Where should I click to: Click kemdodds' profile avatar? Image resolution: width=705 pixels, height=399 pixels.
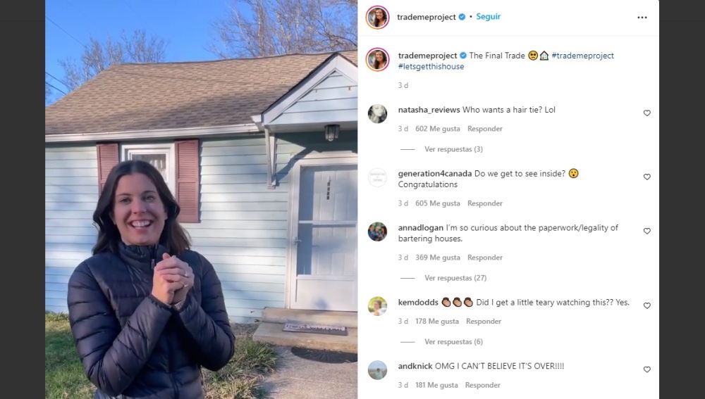(378, 306)
